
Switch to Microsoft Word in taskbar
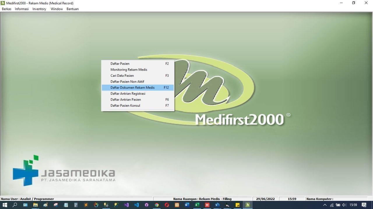tap(187, 205)
